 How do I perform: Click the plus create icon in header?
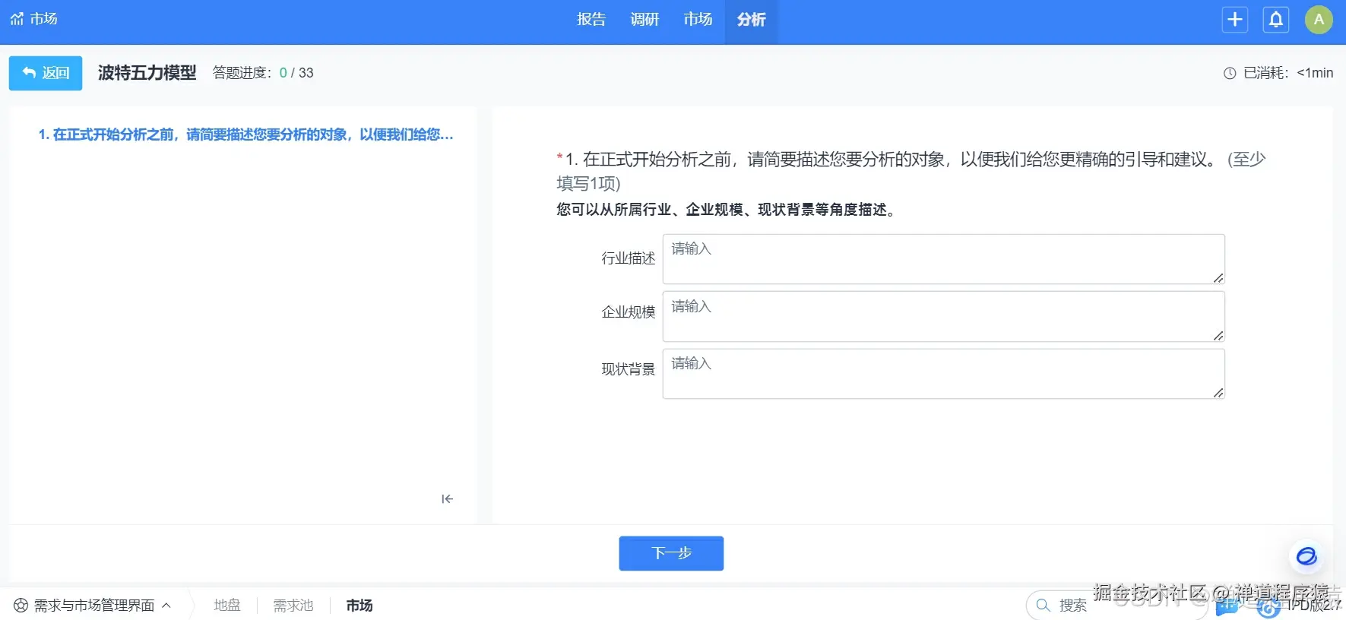point(1235,20)
